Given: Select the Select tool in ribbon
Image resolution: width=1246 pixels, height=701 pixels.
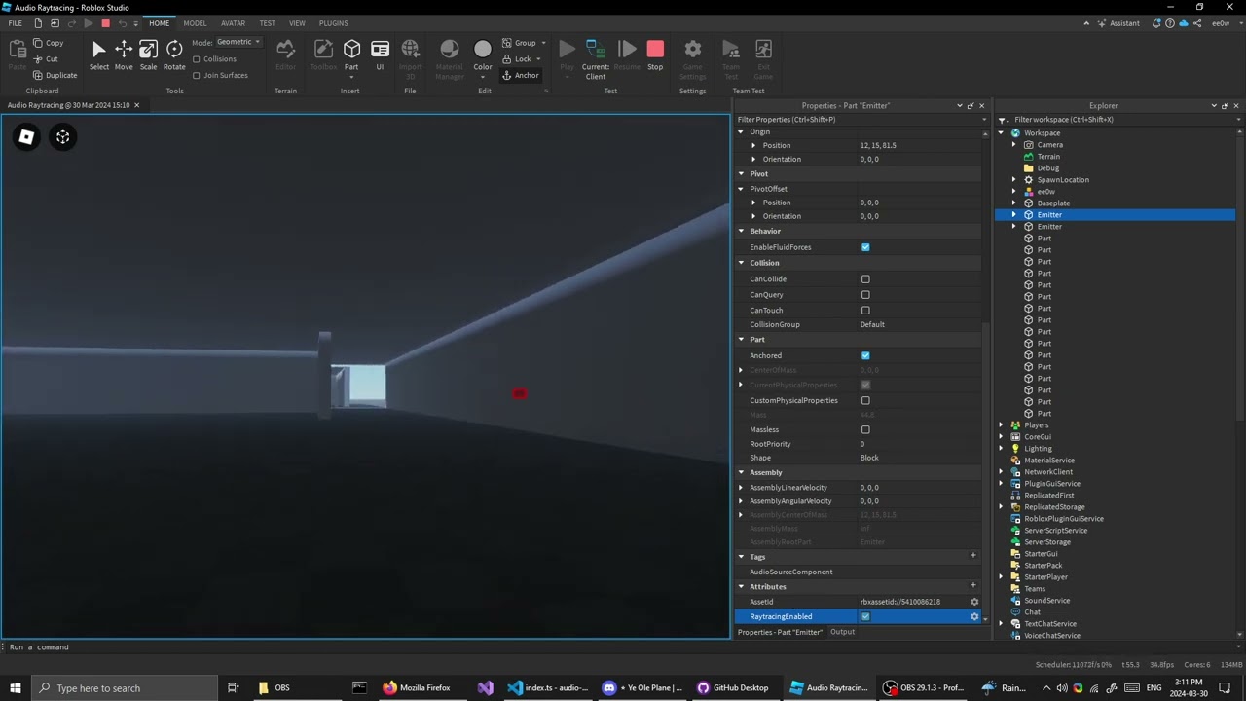Looking at the screenshot, I should coord(98,55).
